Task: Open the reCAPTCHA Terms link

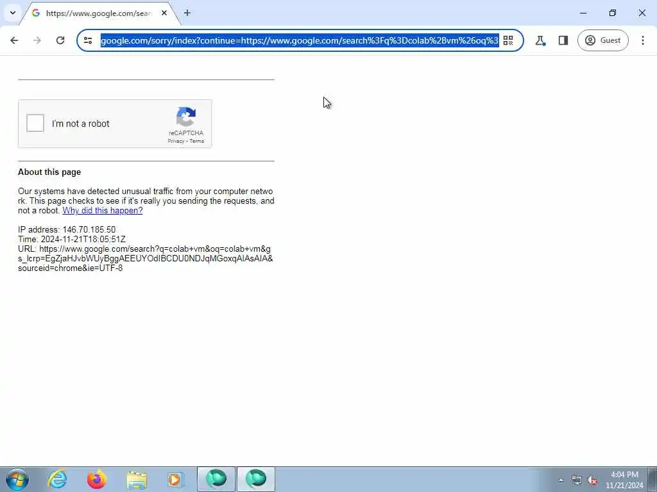Action: [x=196, y=141]
